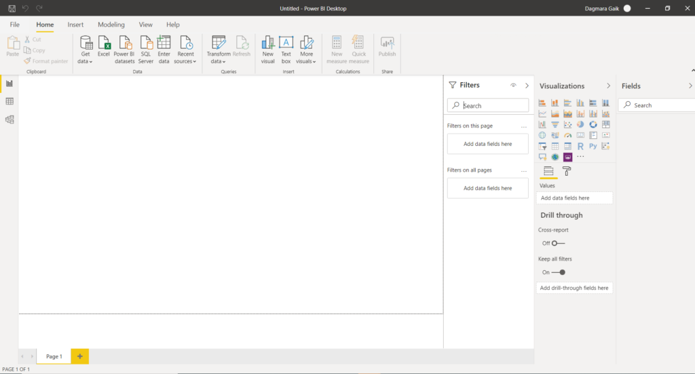This screenshot has width=695, height=374.
Task: Open the View ribbon tab
Action: pos(145,25)
